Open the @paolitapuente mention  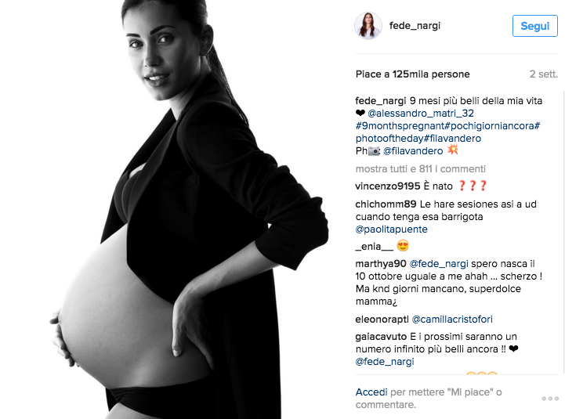point(391,229)
